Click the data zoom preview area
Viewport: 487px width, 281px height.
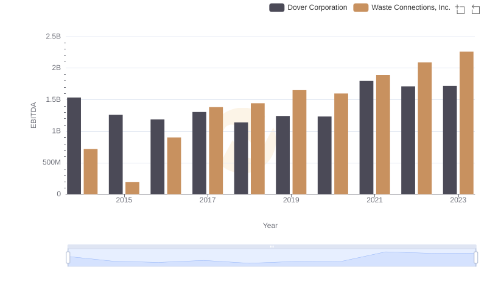(x=272, y=258)
